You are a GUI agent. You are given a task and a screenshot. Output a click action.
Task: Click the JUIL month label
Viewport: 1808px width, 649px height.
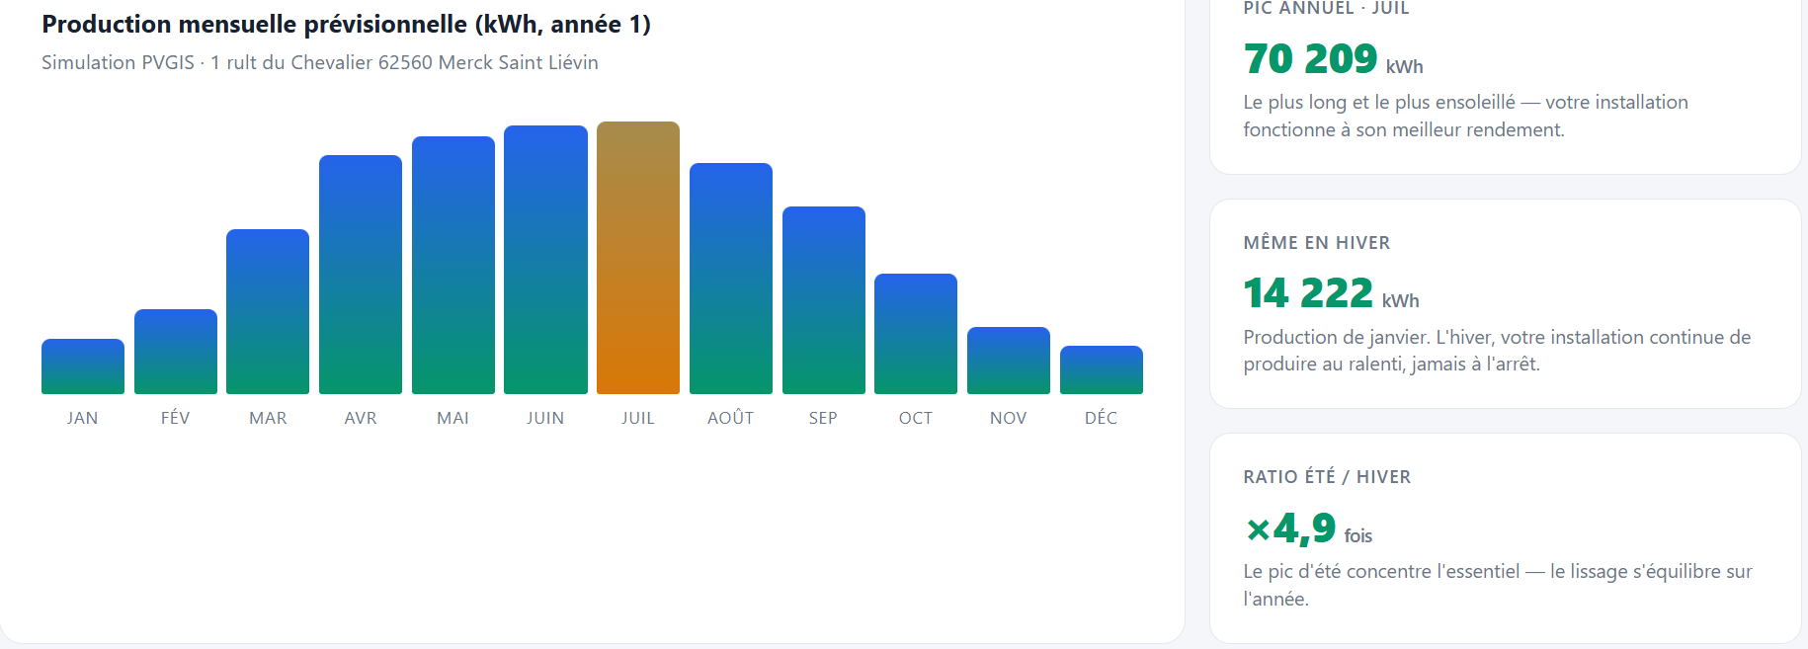(638, 418)
